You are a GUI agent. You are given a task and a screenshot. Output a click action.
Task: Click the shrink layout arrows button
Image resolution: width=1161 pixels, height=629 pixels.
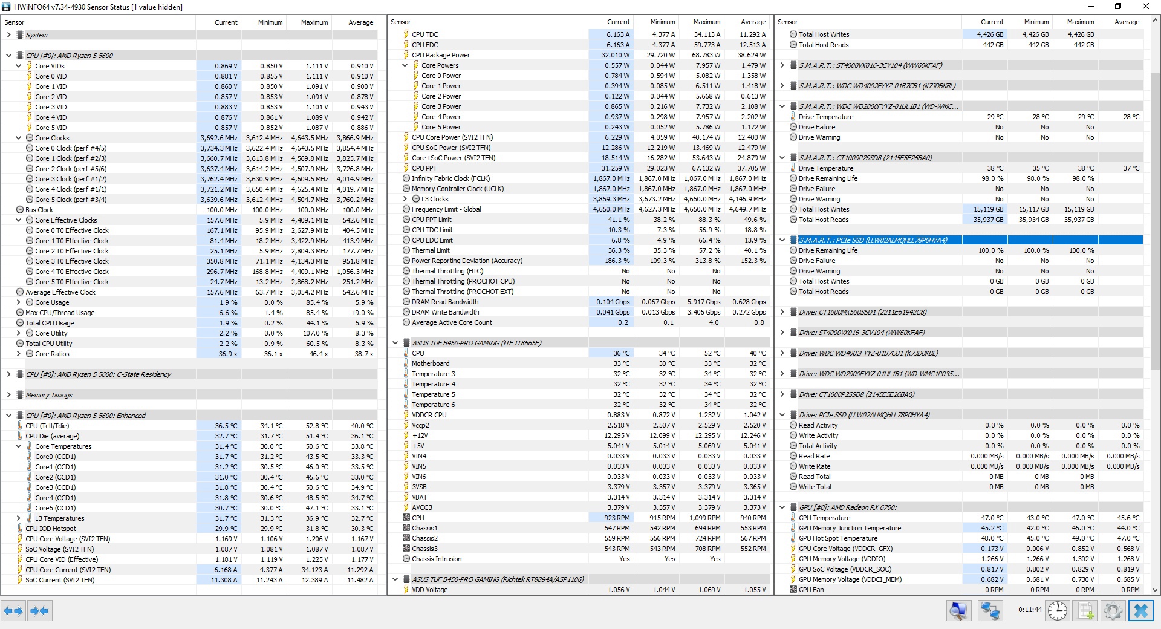pyautogui.click(x=39, y=611)
